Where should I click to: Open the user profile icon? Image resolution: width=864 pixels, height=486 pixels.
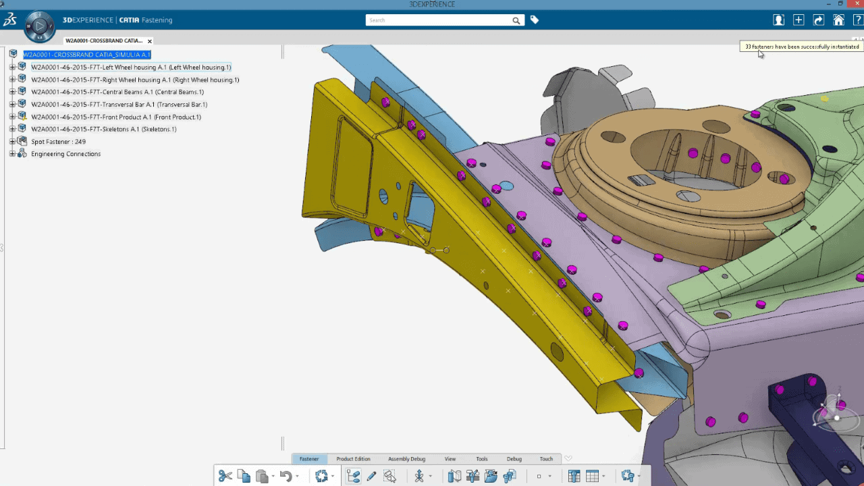click(779, 20)
